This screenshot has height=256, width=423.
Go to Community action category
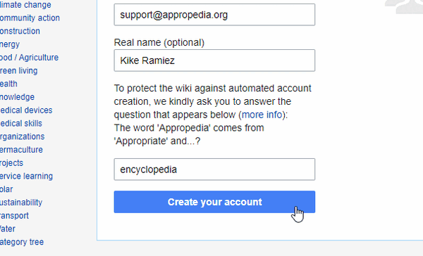point(30,18)
